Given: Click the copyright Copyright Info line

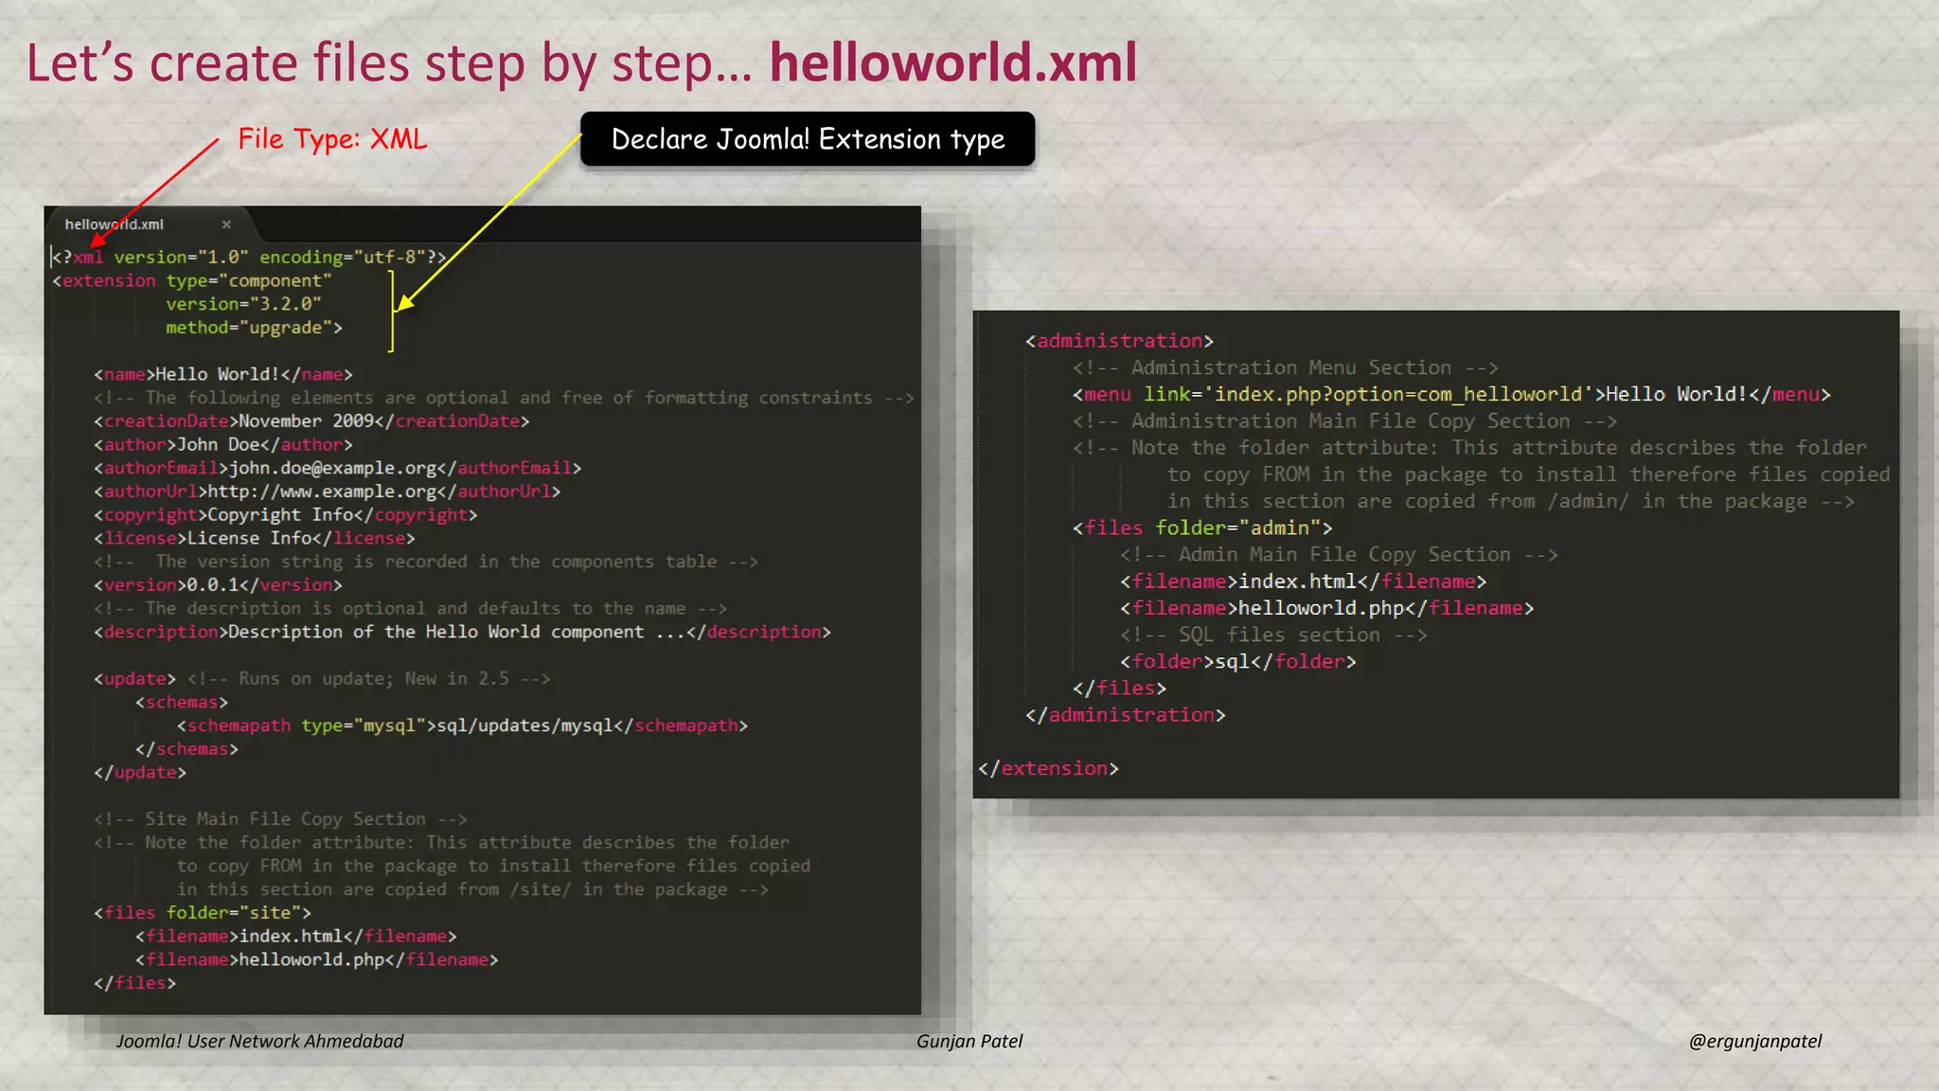Looking at the screenshot, I should (285, 514).
